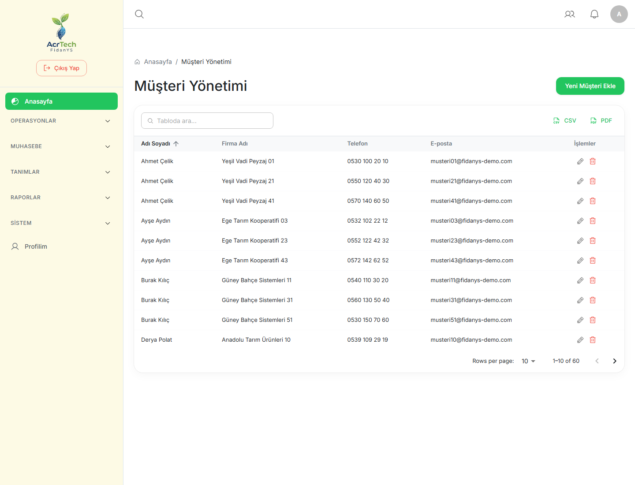
Task: Go to next page of table
Action: pyautogui.click(x=615, y=361)
